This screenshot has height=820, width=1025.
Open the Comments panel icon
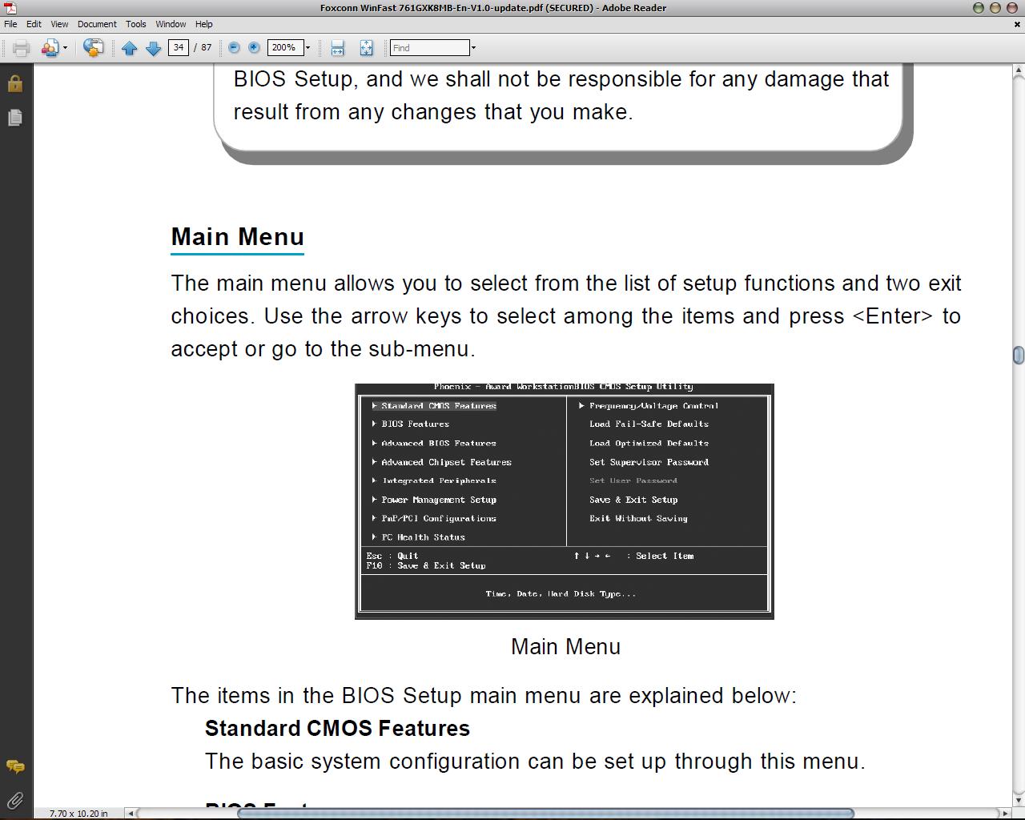click(14, 767)
